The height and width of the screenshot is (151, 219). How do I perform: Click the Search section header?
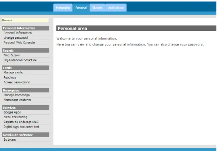tap(26, 51)
